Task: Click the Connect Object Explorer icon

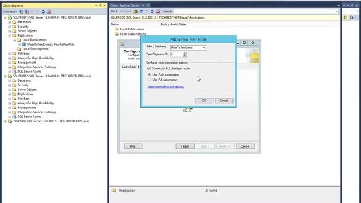Action: (21, 11)
